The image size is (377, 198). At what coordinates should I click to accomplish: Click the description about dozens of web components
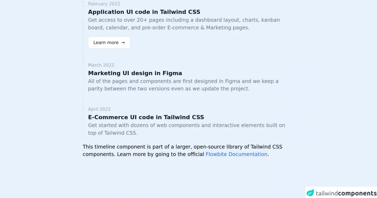pyautogui.click(x=187, y=129)
